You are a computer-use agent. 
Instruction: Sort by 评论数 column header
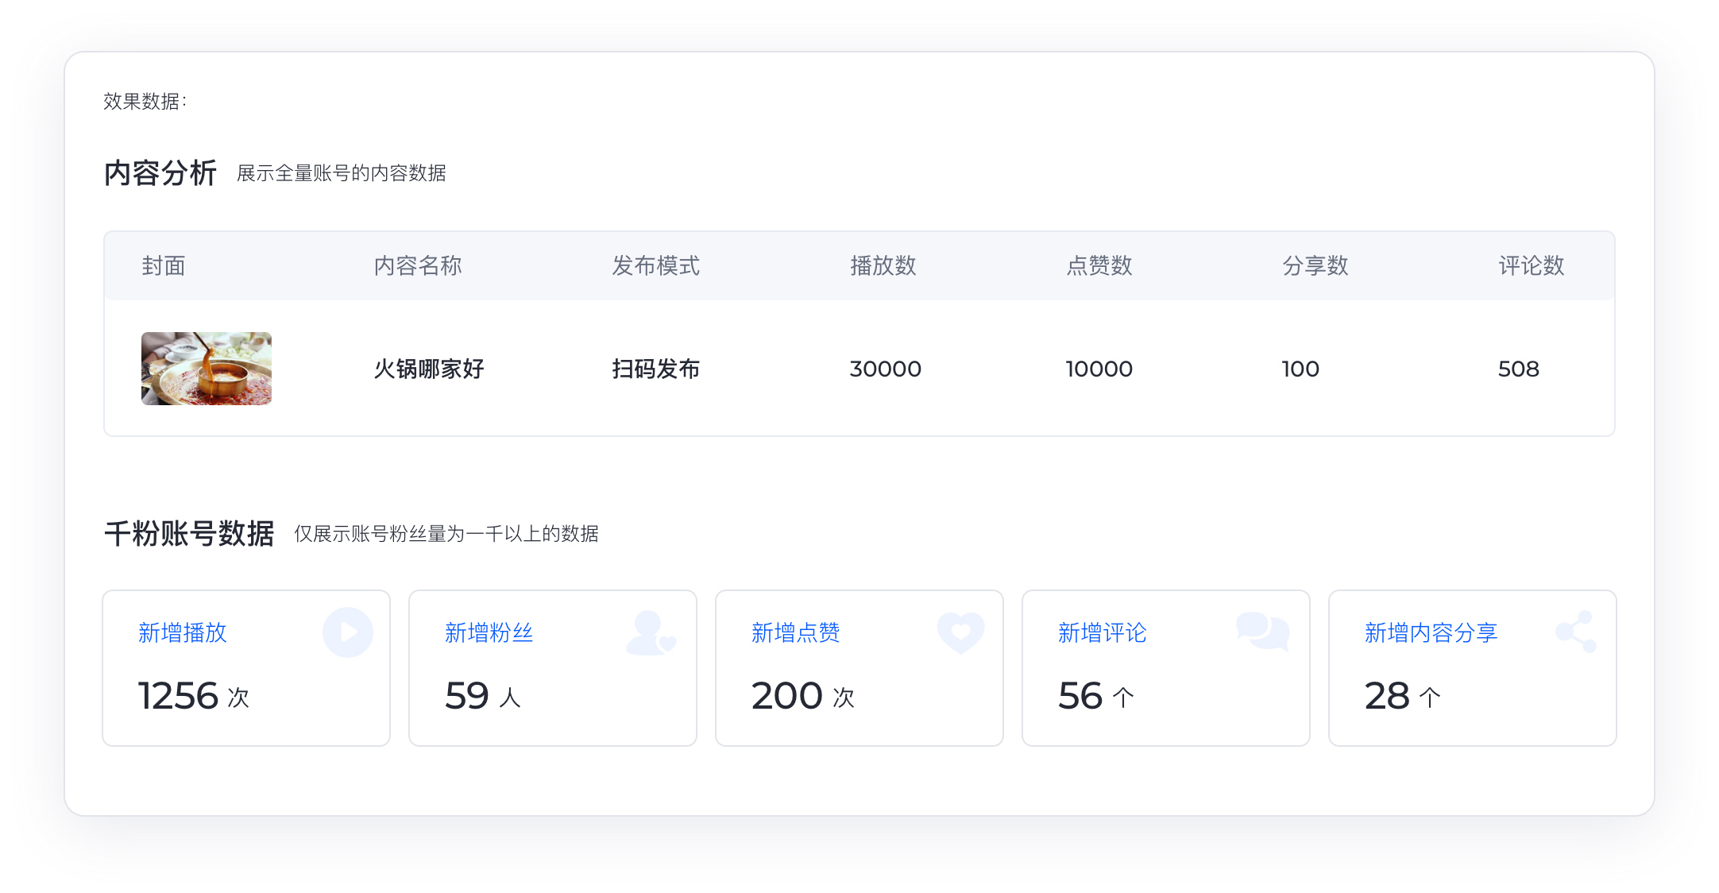tap(1532, 265)
